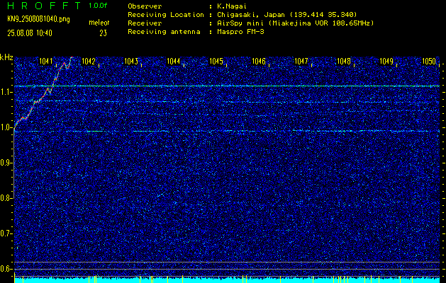
Task: Click the 1044 time axis label
Action: coord(174,61)
